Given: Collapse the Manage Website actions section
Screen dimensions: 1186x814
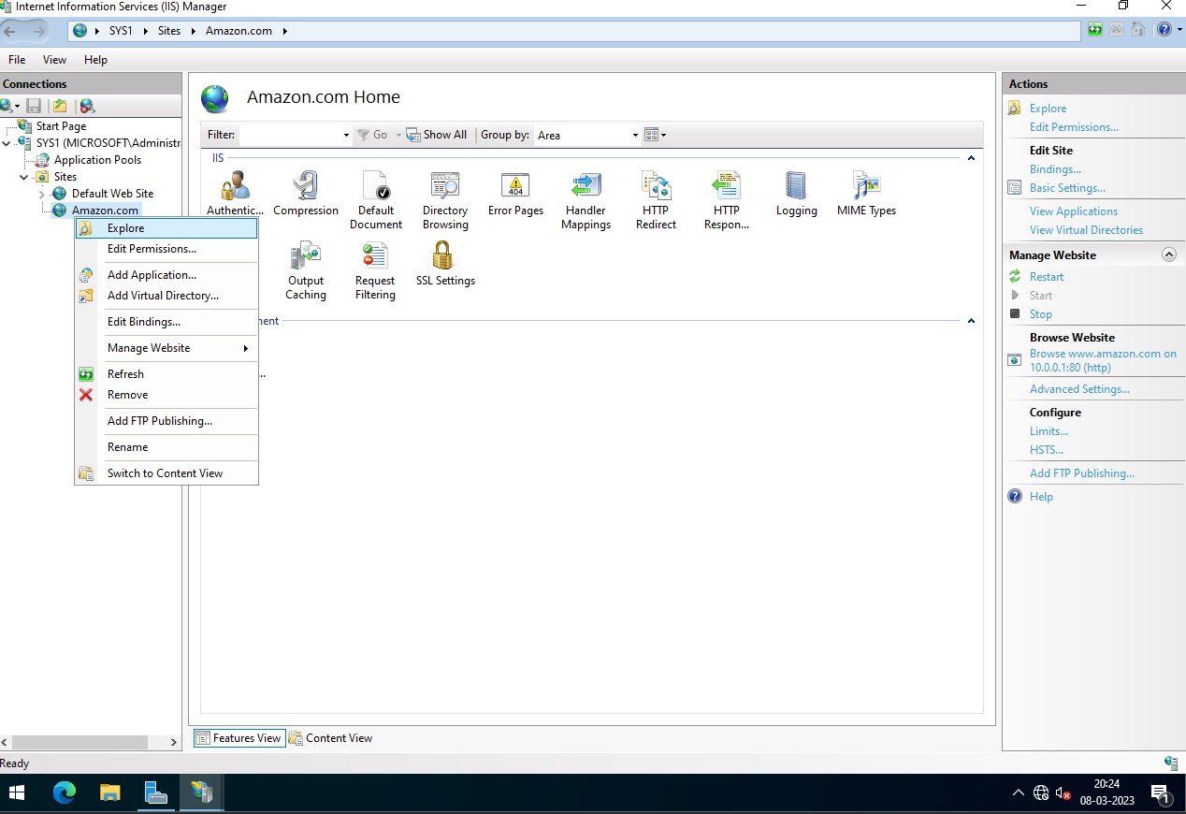Looking at the screenshot, I should coord(1168,254).
